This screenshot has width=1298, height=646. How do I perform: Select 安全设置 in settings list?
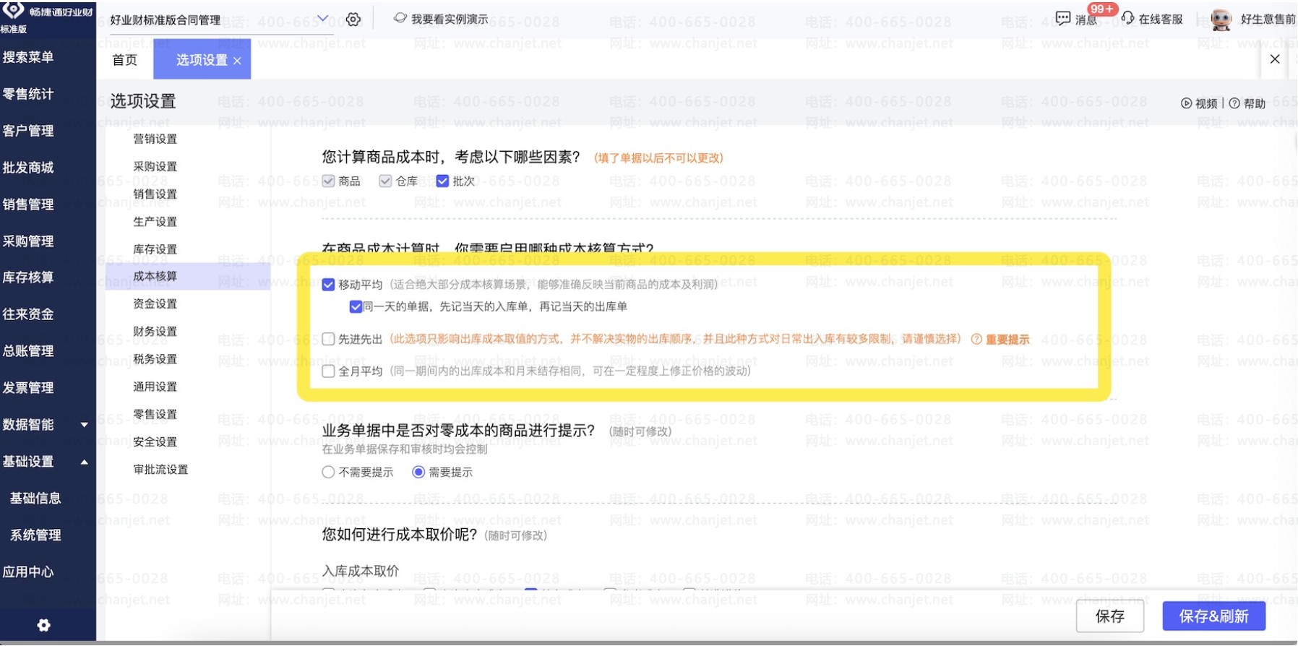[155, 442]
